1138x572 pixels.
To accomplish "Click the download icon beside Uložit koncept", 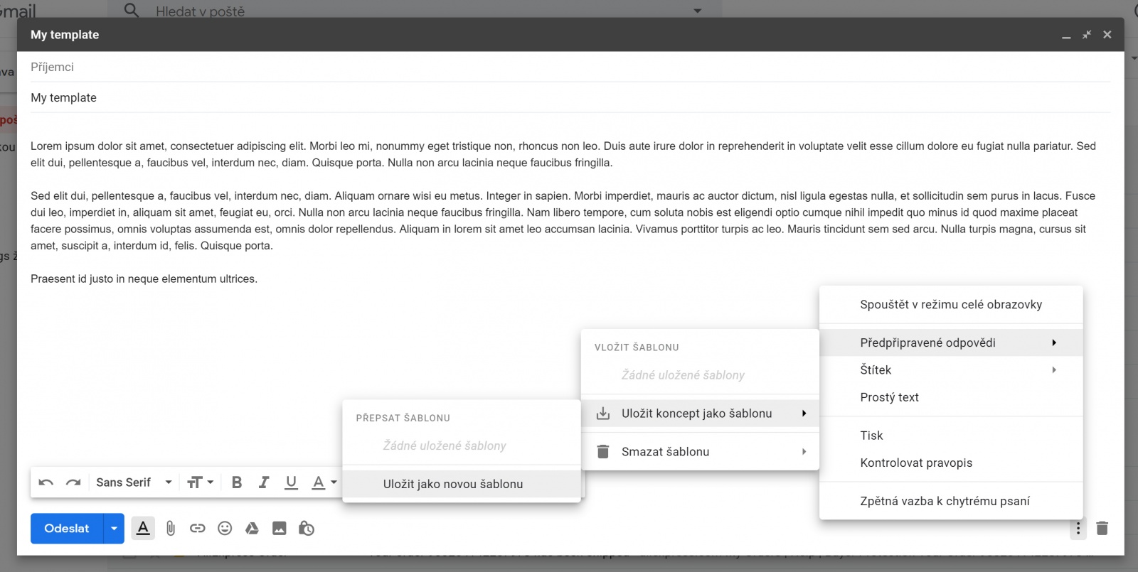I will 603,414.
